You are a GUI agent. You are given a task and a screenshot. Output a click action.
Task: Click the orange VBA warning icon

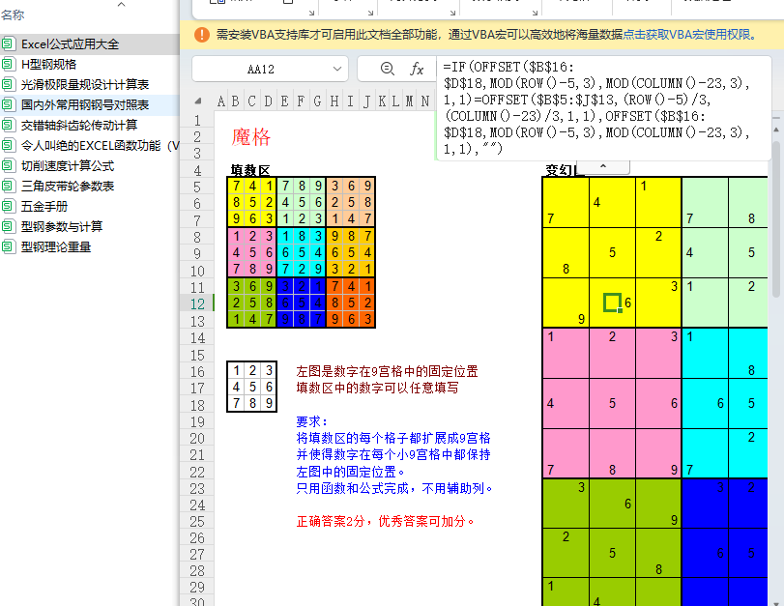[x=201, y=35]
